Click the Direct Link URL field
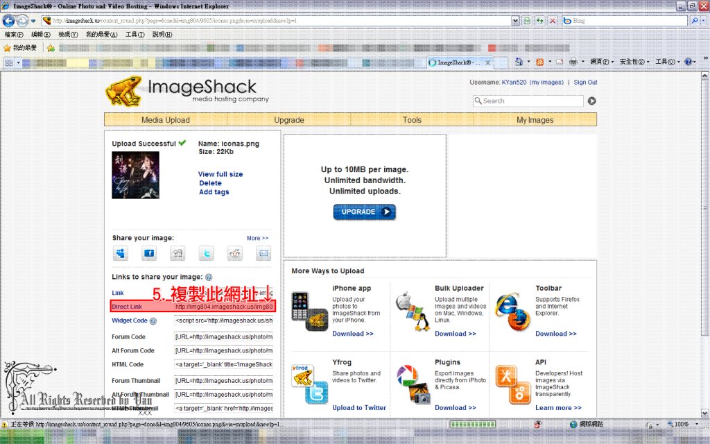710x444 pixels. pyautogui.click(x=224, y=307)
